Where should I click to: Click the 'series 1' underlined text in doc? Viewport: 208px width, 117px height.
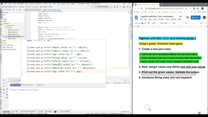point(191,38)
